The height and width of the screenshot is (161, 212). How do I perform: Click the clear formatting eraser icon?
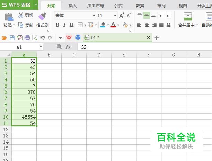click(x=125, y=25)
